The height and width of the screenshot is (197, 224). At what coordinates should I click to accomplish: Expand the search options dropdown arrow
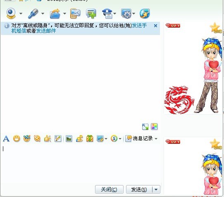(x=120, y=138)
